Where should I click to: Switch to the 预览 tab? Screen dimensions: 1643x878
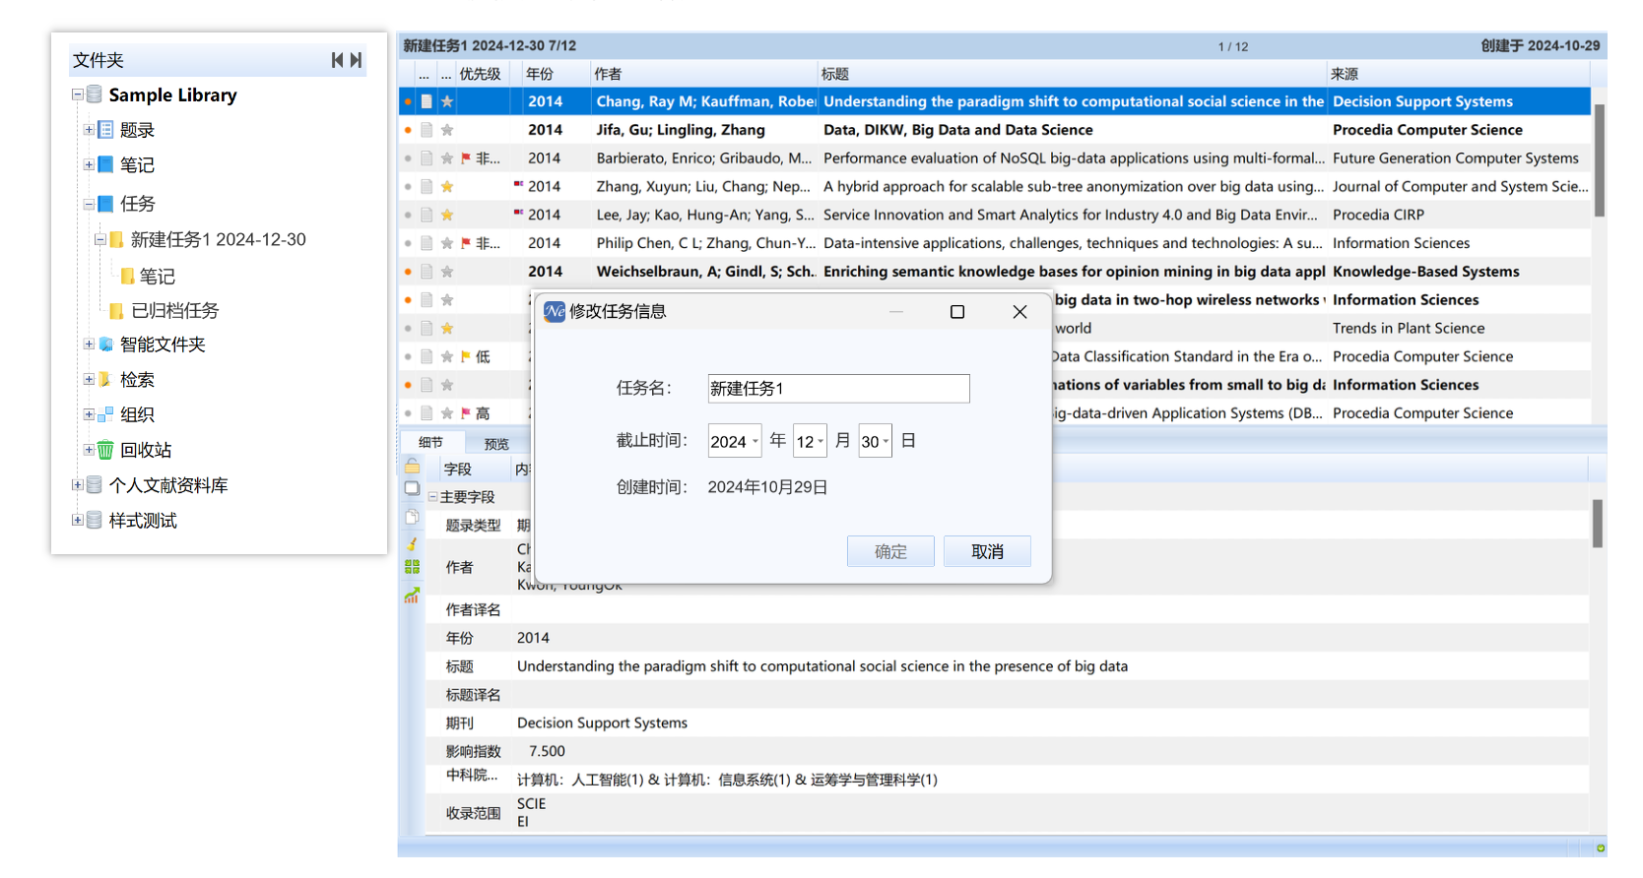pos(496,444)
